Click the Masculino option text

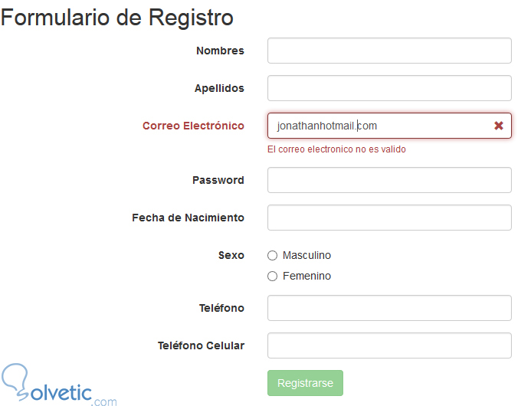tap(306, 255)
